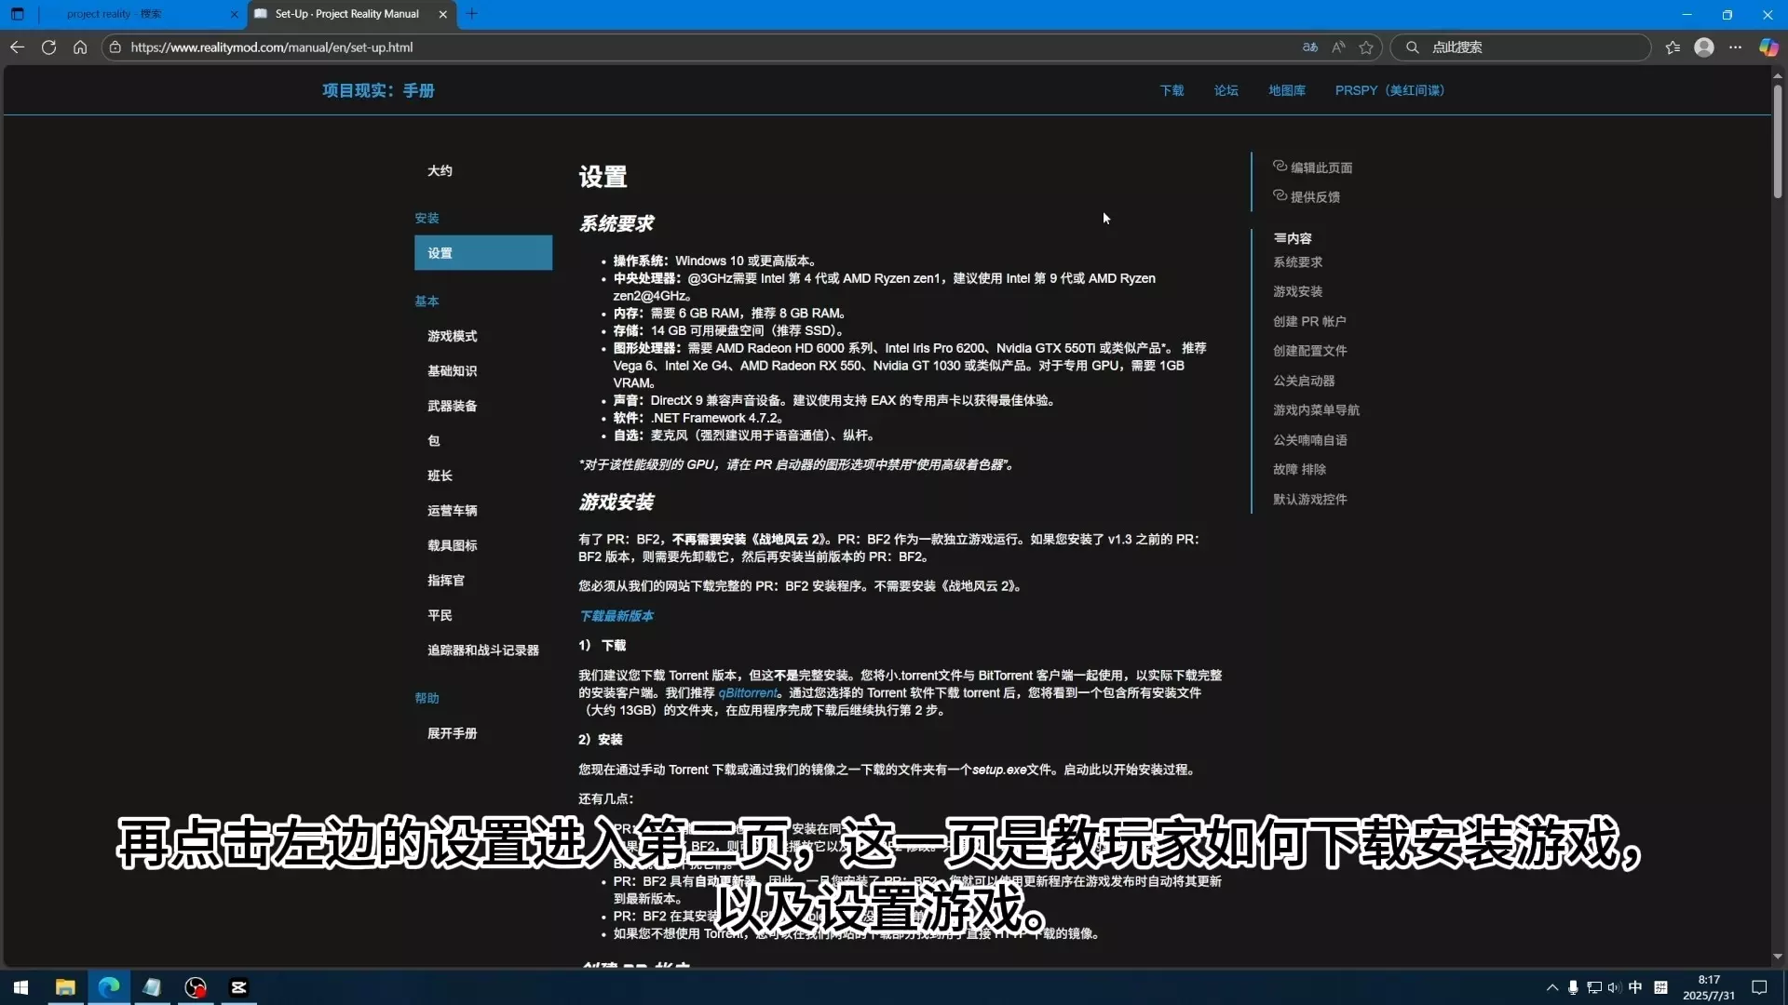Toggle the Chinese input method indicator
This screenshot has height=1005, width=1788.
pyautogui.click(x=1635, y=987)
